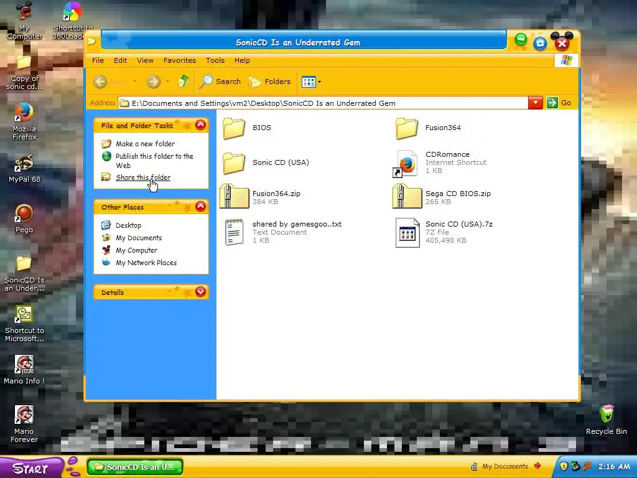Click the CDRomance file name text
Screen dimensions: 637x478
(x=447, y=154)
